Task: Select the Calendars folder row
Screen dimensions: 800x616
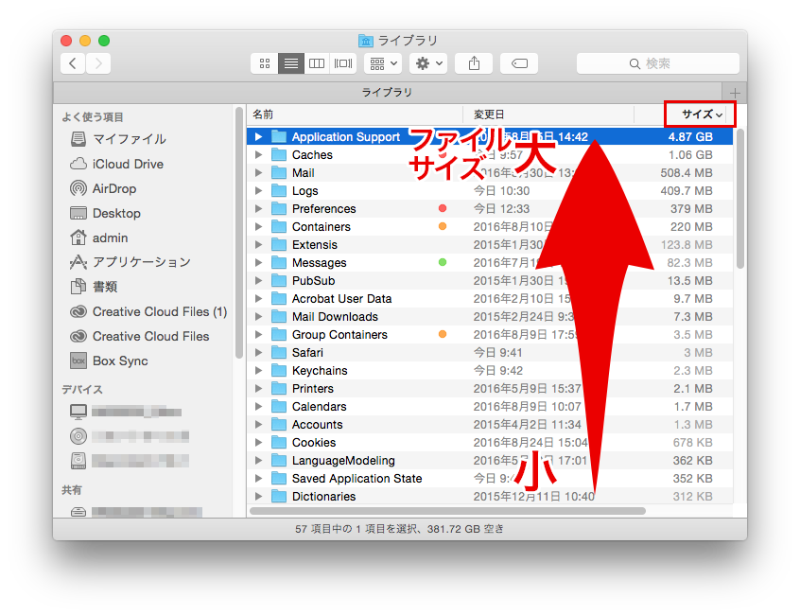Action: point(490,406)
